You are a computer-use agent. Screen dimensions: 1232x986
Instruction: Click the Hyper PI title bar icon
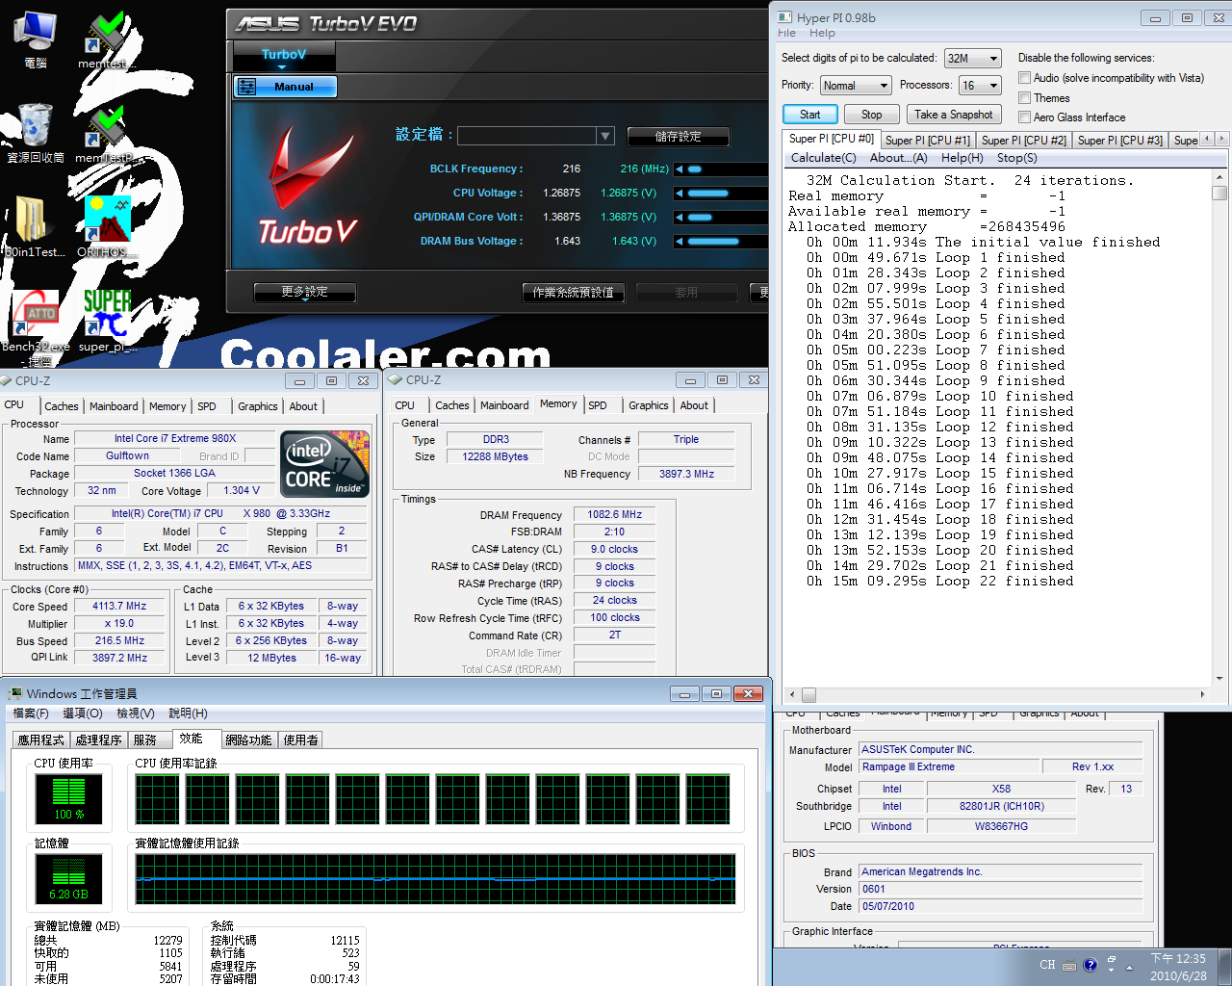tap(784, 17)
